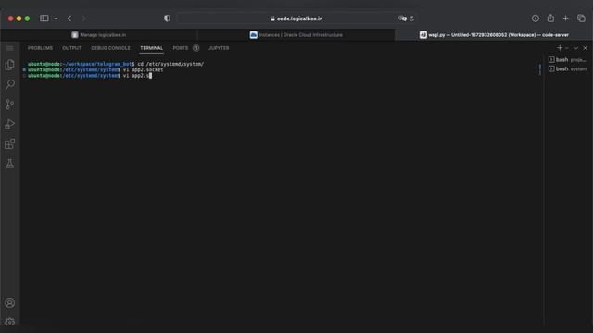Select the TERMINAL panel tab
The height and width of the screenshot is (333, 593).
point(152,48)
